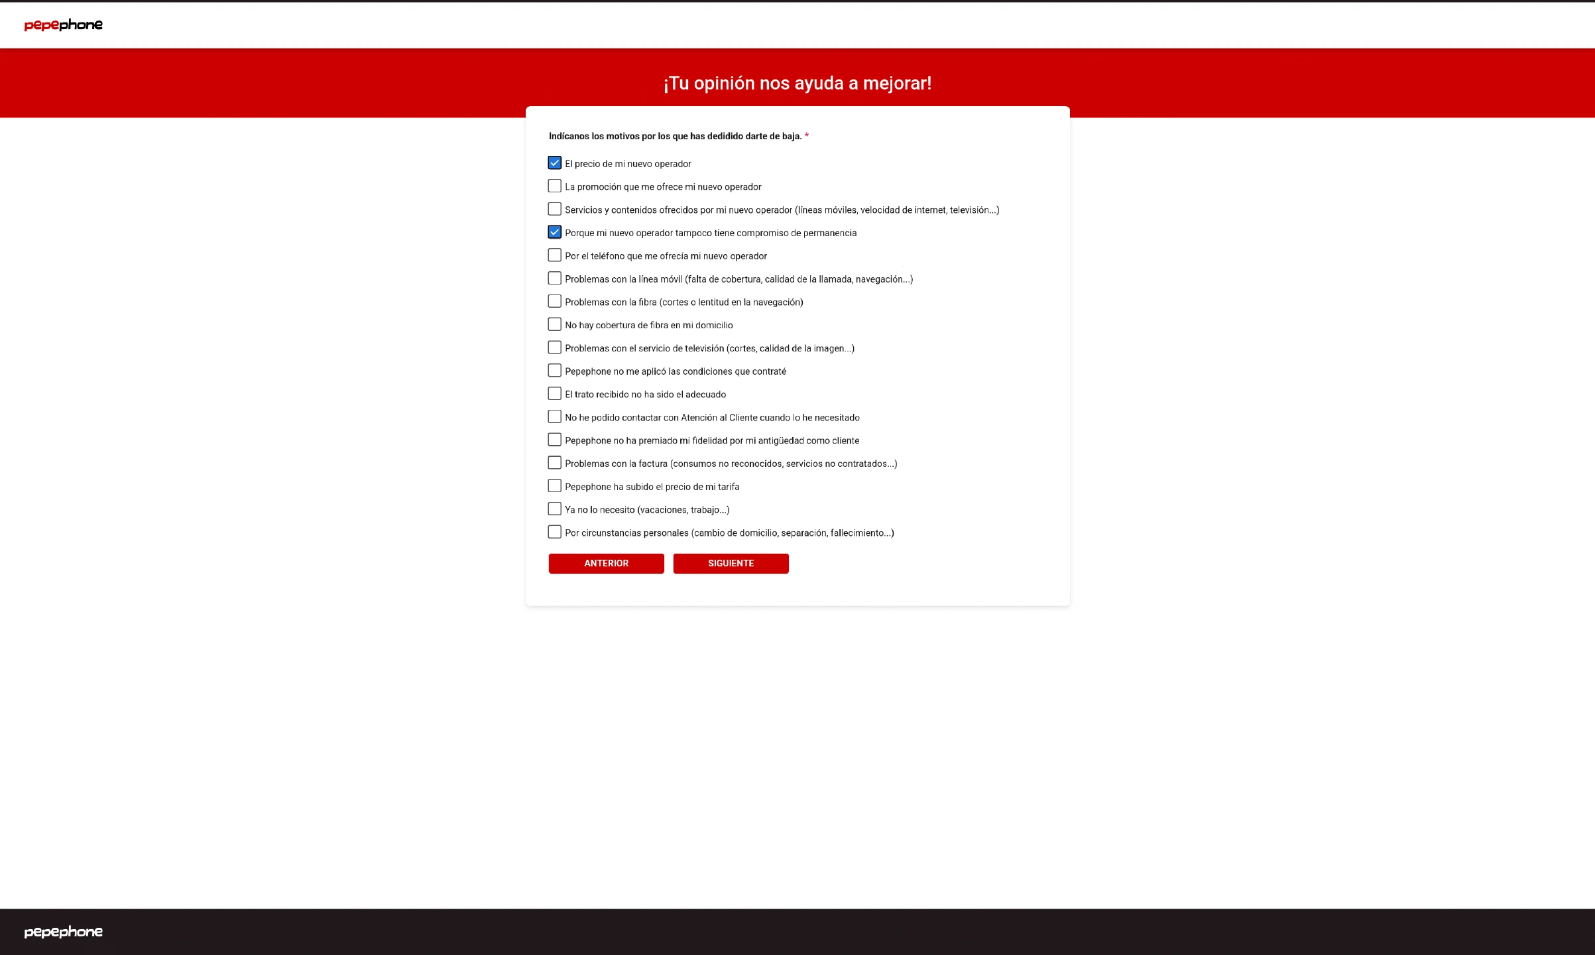Select 'Problemas con la línea móvil' checkbox
Screen dimensions: 1595x955
tap(554, 279)
